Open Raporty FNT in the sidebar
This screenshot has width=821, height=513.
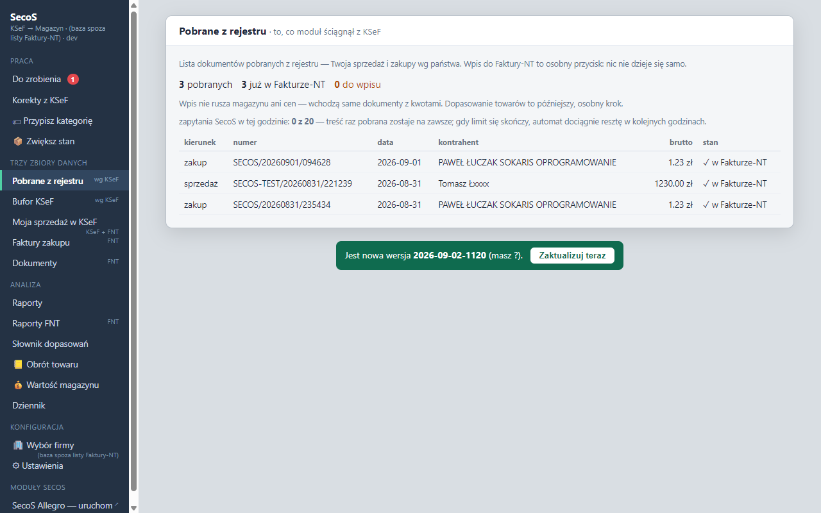pyautogui.click(x=64, y=323)
